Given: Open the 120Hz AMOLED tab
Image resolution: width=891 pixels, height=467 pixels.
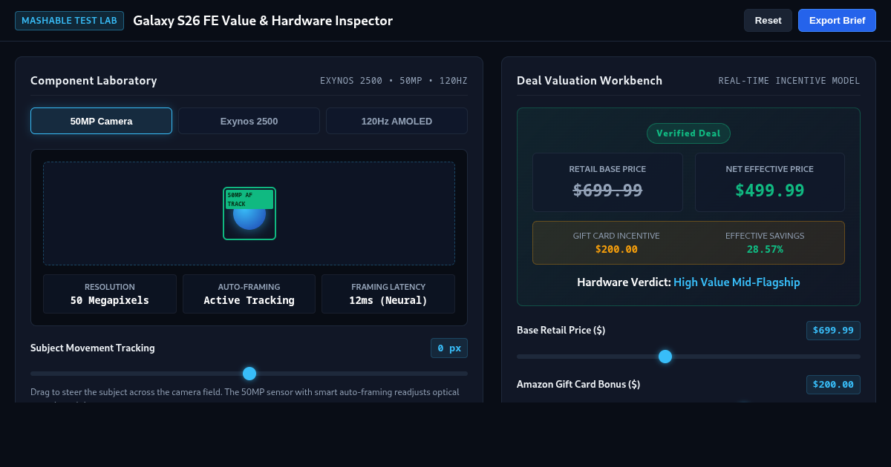Looking at the screenshot, I should coord(396,121).
